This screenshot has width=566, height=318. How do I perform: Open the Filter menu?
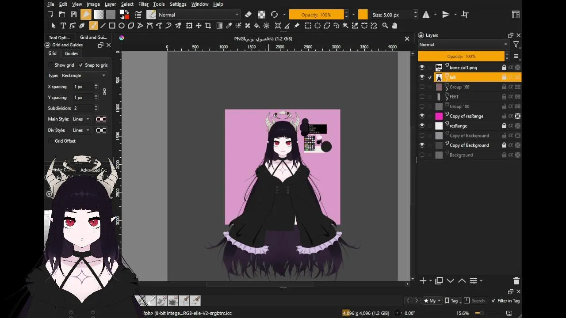(143, 4)
